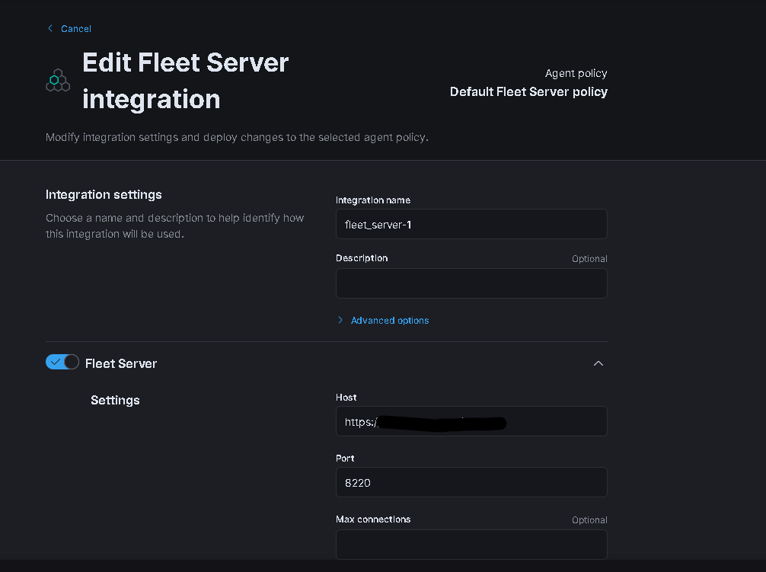This screenshot has height=572, width=766.
Task: Focus the Description text field
Action: [471, 283]
